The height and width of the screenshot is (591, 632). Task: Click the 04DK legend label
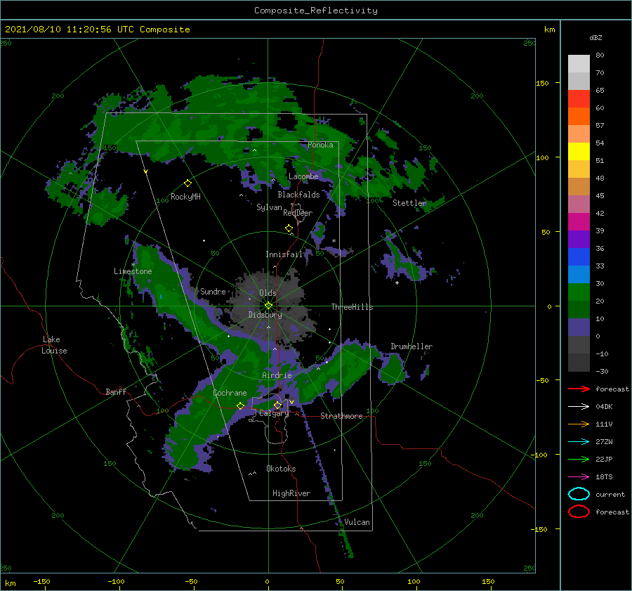[x=604, y=407]
